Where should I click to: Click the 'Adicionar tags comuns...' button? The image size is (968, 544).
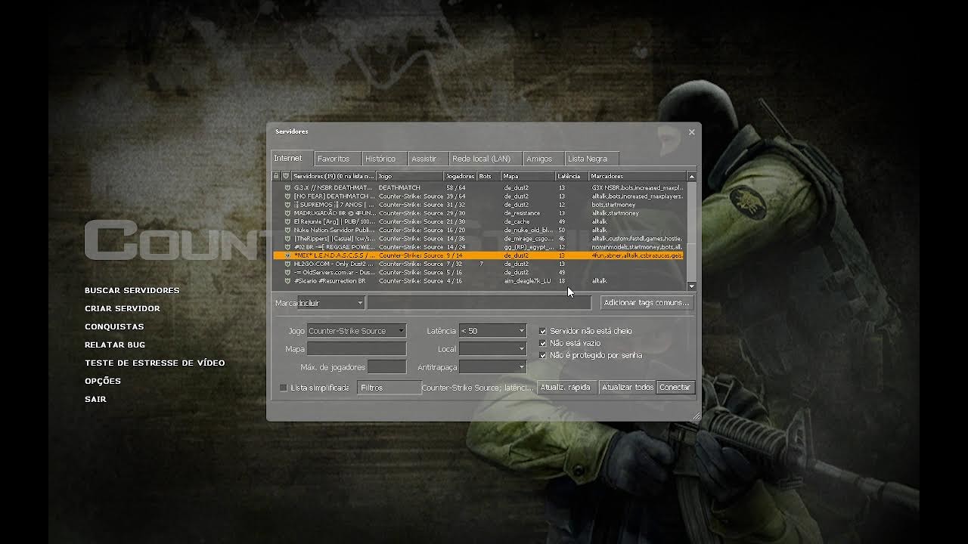coord(647,303)
